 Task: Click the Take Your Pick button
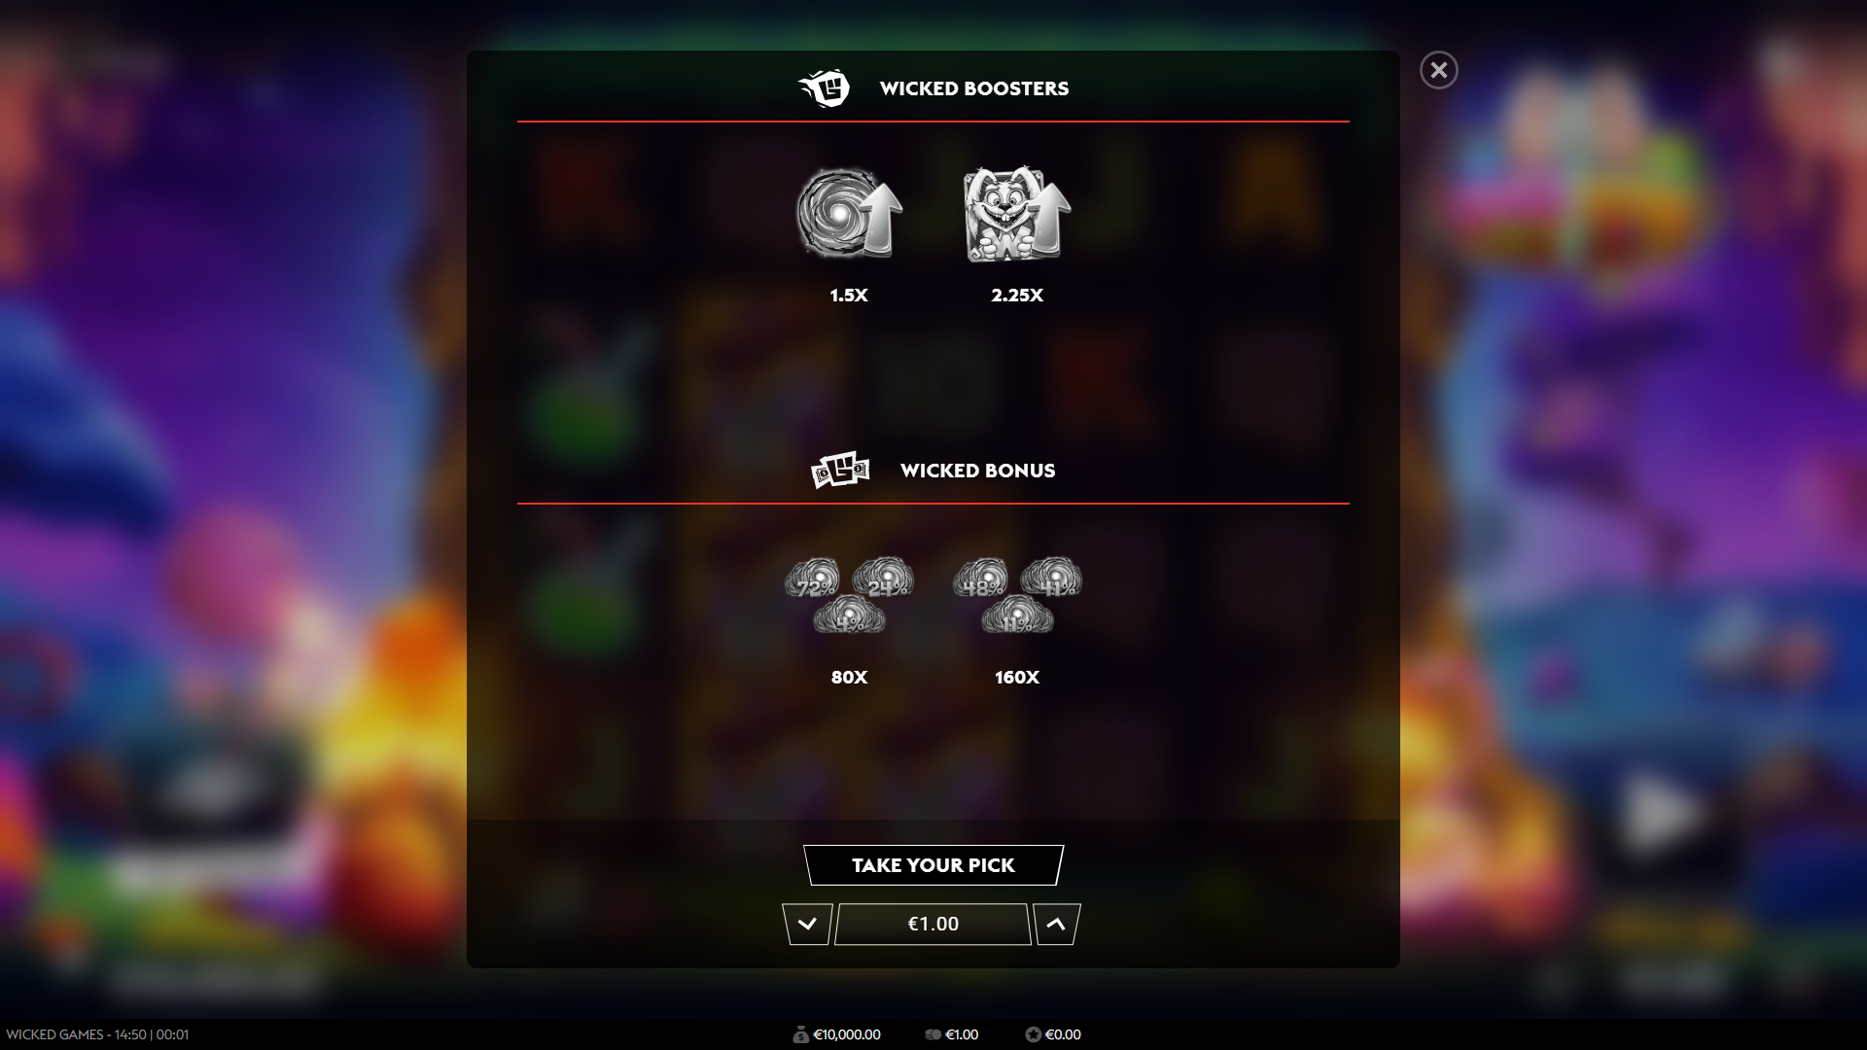[933, 865]
